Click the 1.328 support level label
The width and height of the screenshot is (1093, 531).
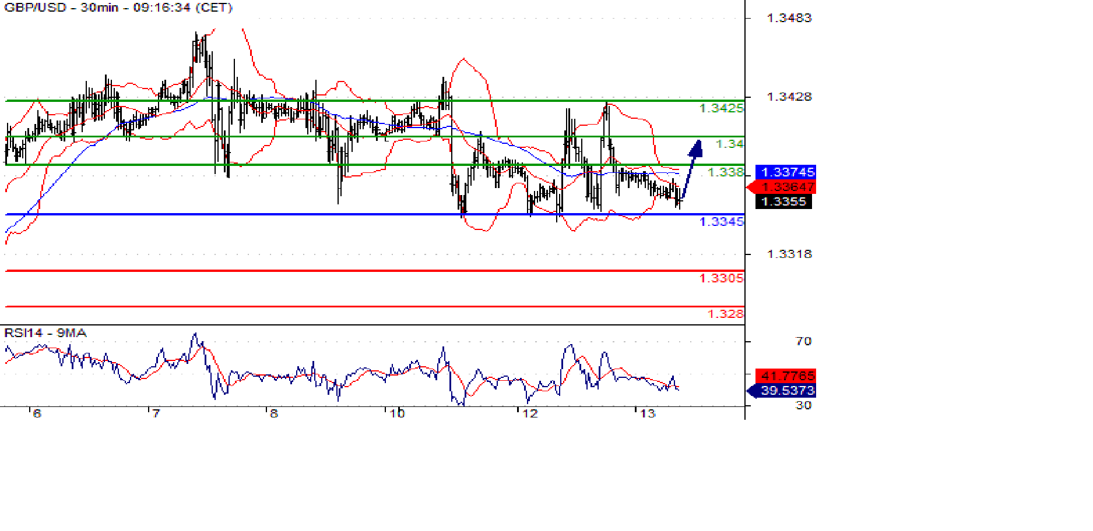point(726,314)
